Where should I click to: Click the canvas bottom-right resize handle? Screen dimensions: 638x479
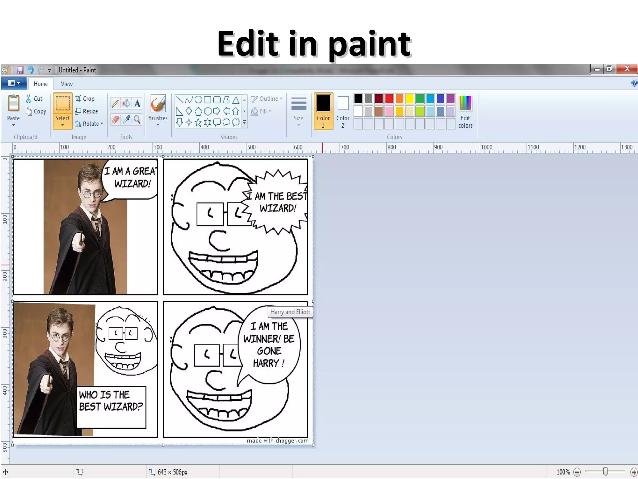[x=313, y=445]
